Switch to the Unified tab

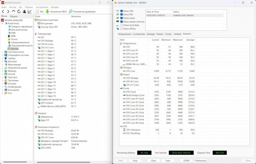pos(177,34)
